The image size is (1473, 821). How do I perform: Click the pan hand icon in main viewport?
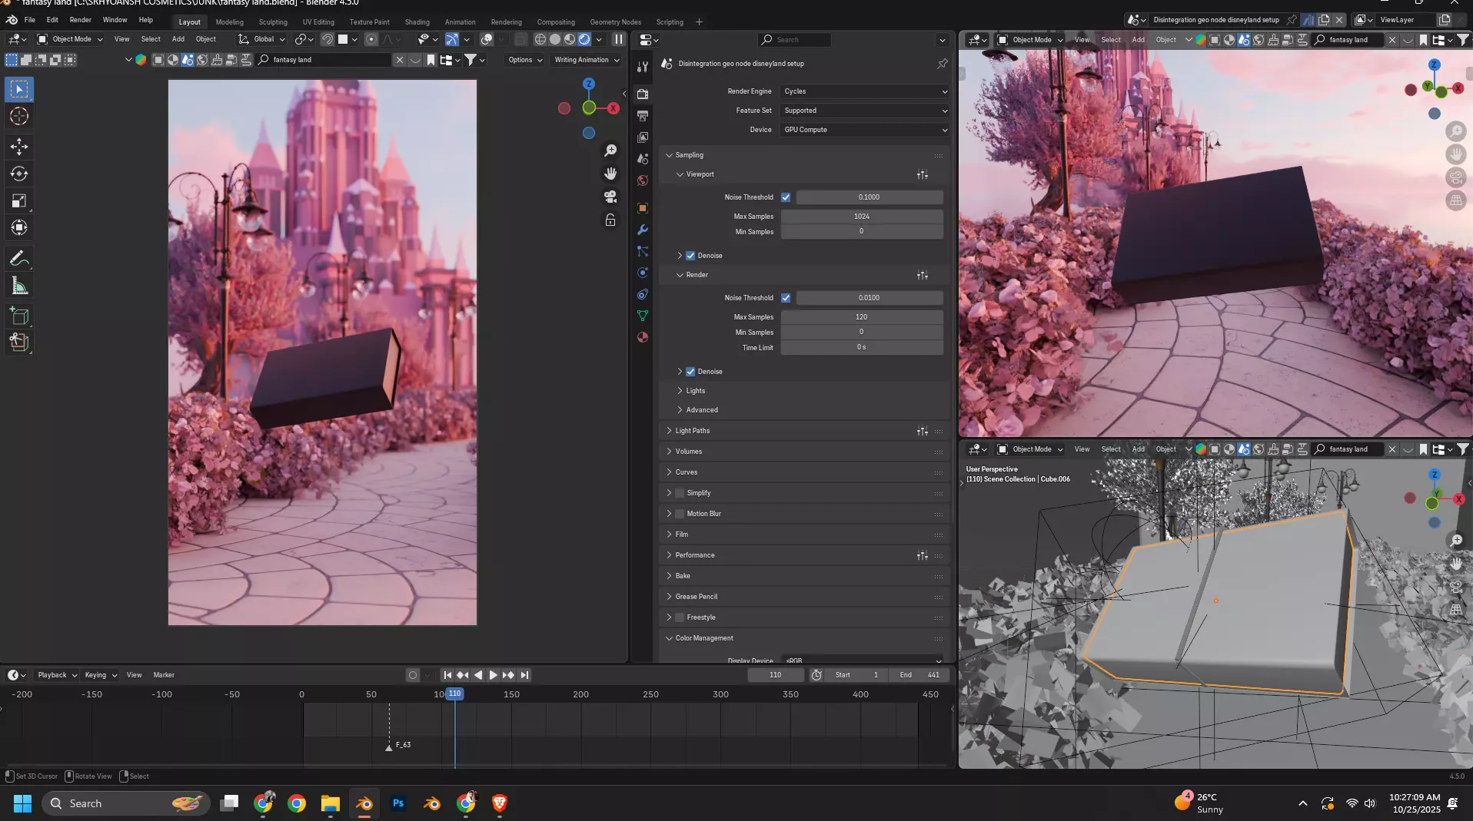[x=610, y=174]
